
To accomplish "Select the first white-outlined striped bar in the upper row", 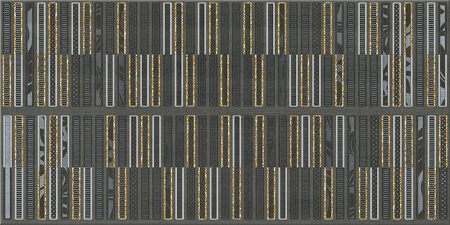I will tap(41, 28).
